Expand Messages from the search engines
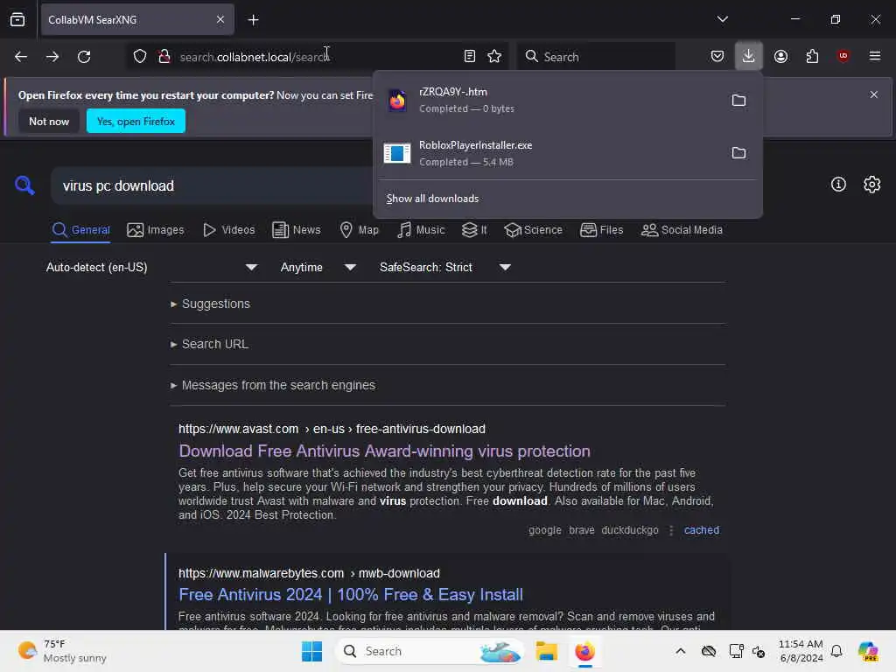Viewport: 896px width, 672px height. [273, 385]
